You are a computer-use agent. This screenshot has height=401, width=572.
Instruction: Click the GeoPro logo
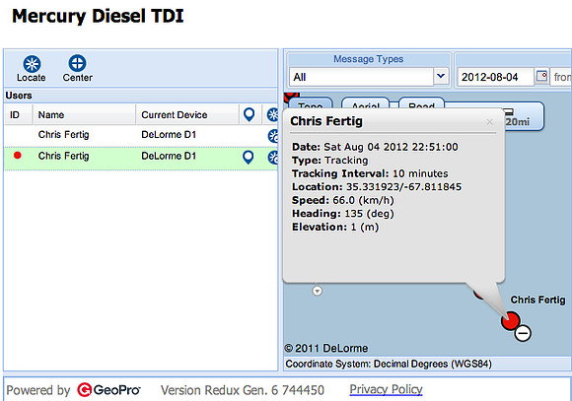tap(108, 390)
